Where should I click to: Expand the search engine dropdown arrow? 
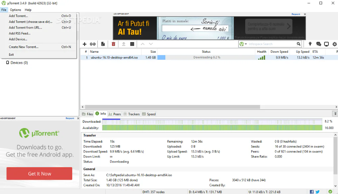click(x=246, y=44)
